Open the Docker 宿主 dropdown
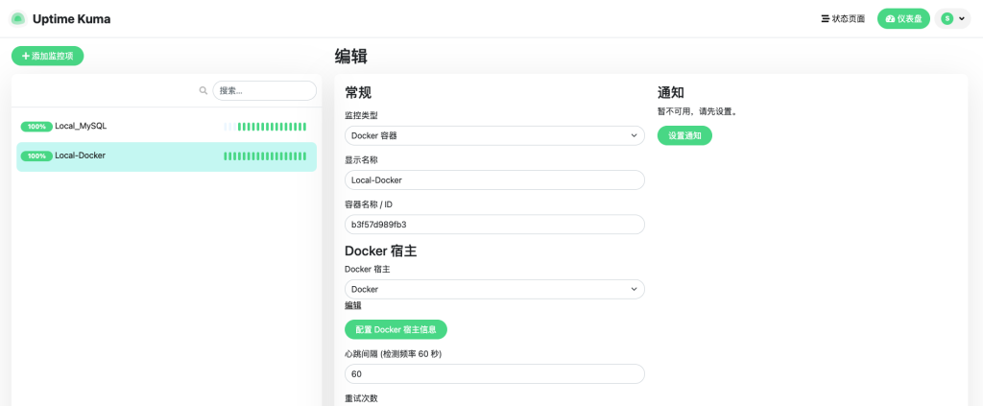This screenshot has height=406, width=983. pos(494,290)
